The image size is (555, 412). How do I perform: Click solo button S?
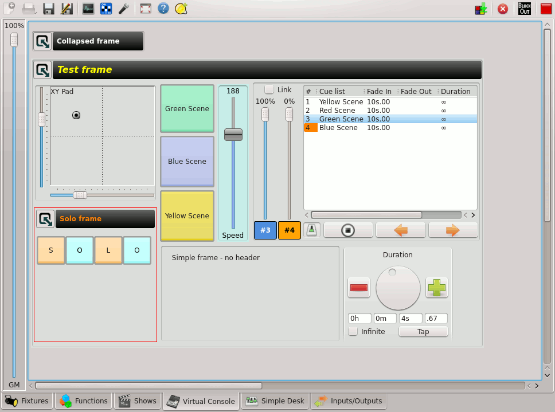pyautogui.click(x=51, y=250)
